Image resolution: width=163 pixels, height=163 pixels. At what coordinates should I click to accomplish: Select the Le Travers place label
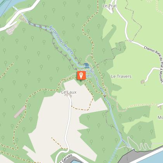point(121,76)
